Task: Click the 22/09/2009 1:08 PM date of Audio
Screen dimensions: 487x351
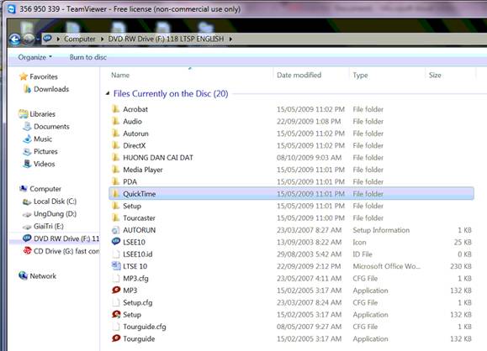Action: [309, 121]
